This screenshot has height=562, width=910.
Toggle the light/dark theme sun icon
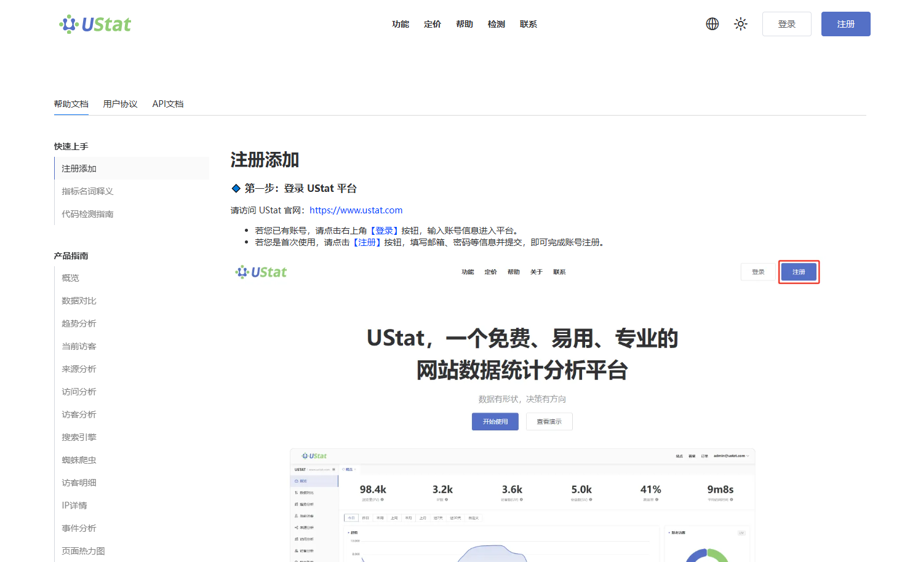[x=741, y=24]
